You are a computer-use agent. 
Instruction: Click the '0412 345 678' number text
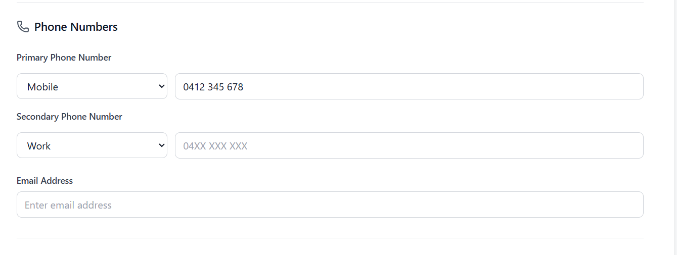(x=213, y=87)
